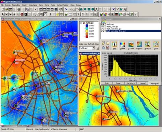Select Huff1_Trim.grd in Grid Manager list

point(112,26)
